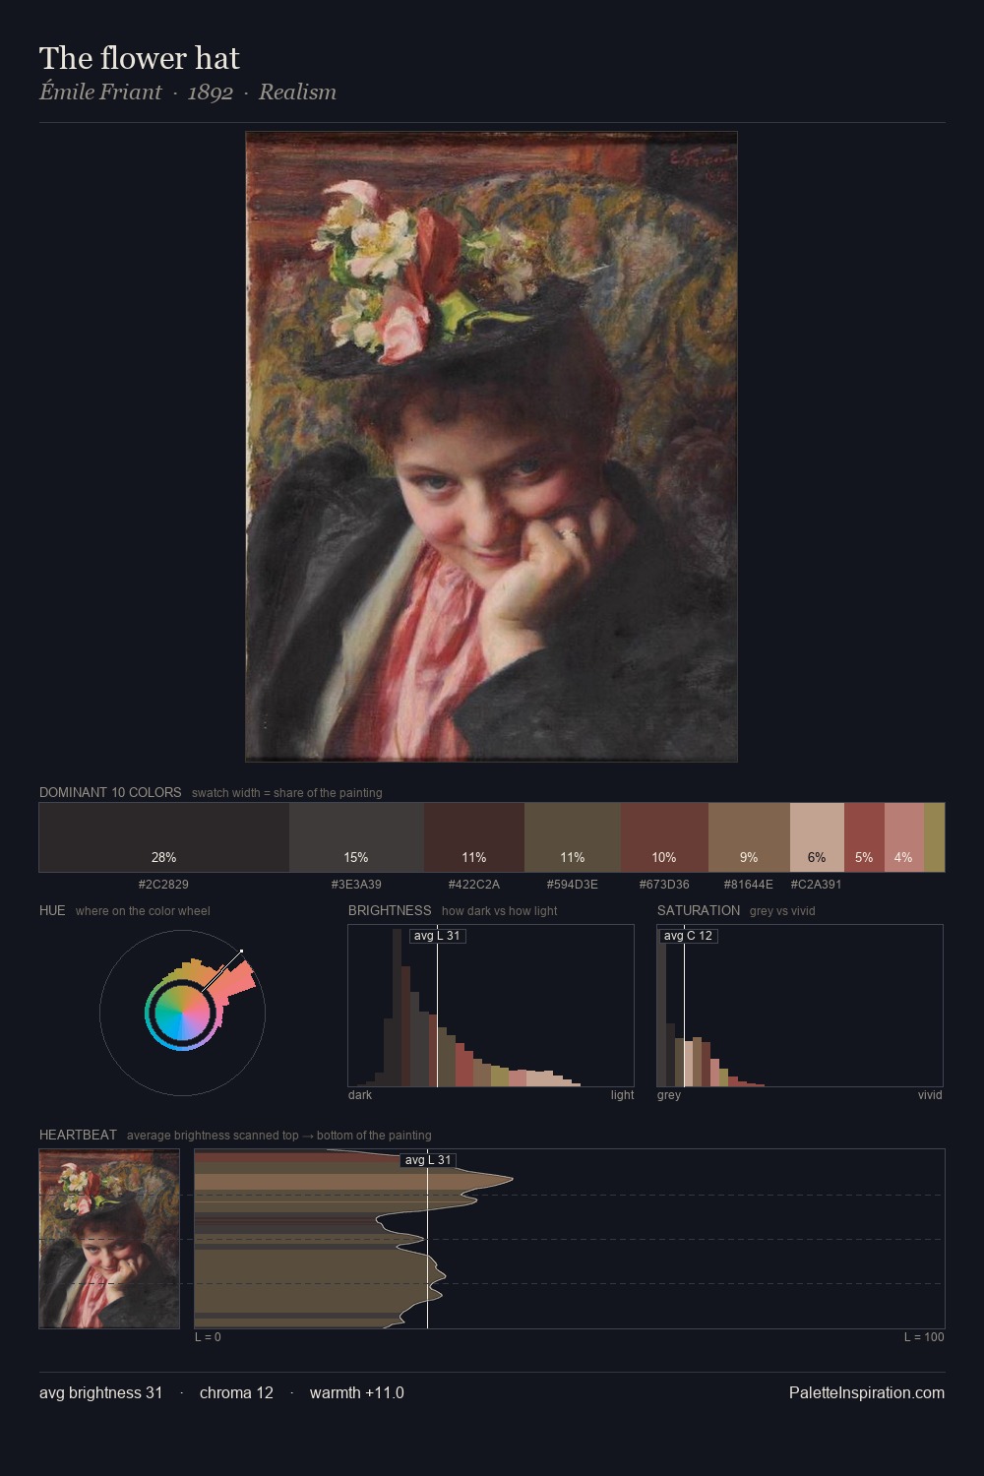Click 'warmth +11.0' in footer
984x1476 pixels.
[x=357, y=1392]
